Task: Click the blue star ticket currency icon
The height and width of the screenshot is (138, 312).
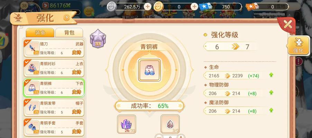Action: pyautogui.click(x=207, y=7)
